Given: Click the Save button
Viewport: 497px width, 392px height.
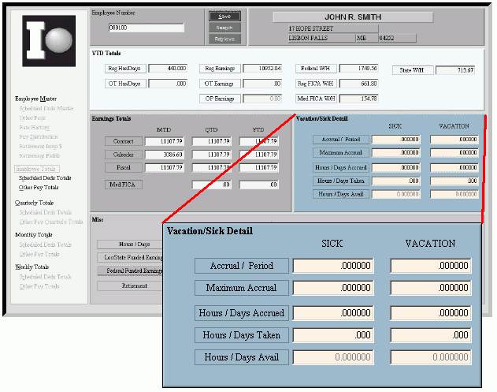Looking at the screenshot, I should coord(224,16).
